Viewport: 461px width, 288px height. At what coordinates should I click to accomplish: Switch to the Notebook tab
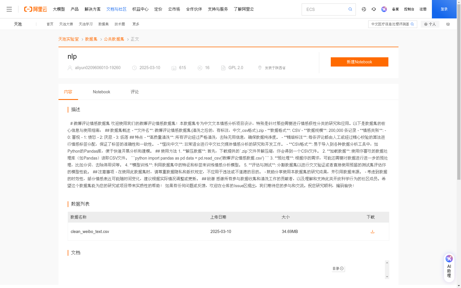101,92
